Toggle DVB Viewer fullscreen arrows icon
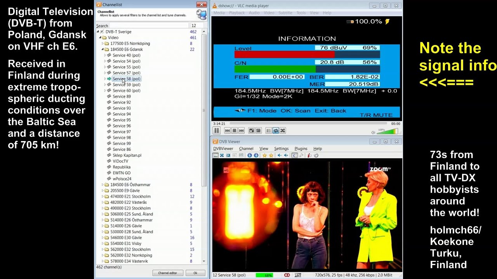 (222, 155)
